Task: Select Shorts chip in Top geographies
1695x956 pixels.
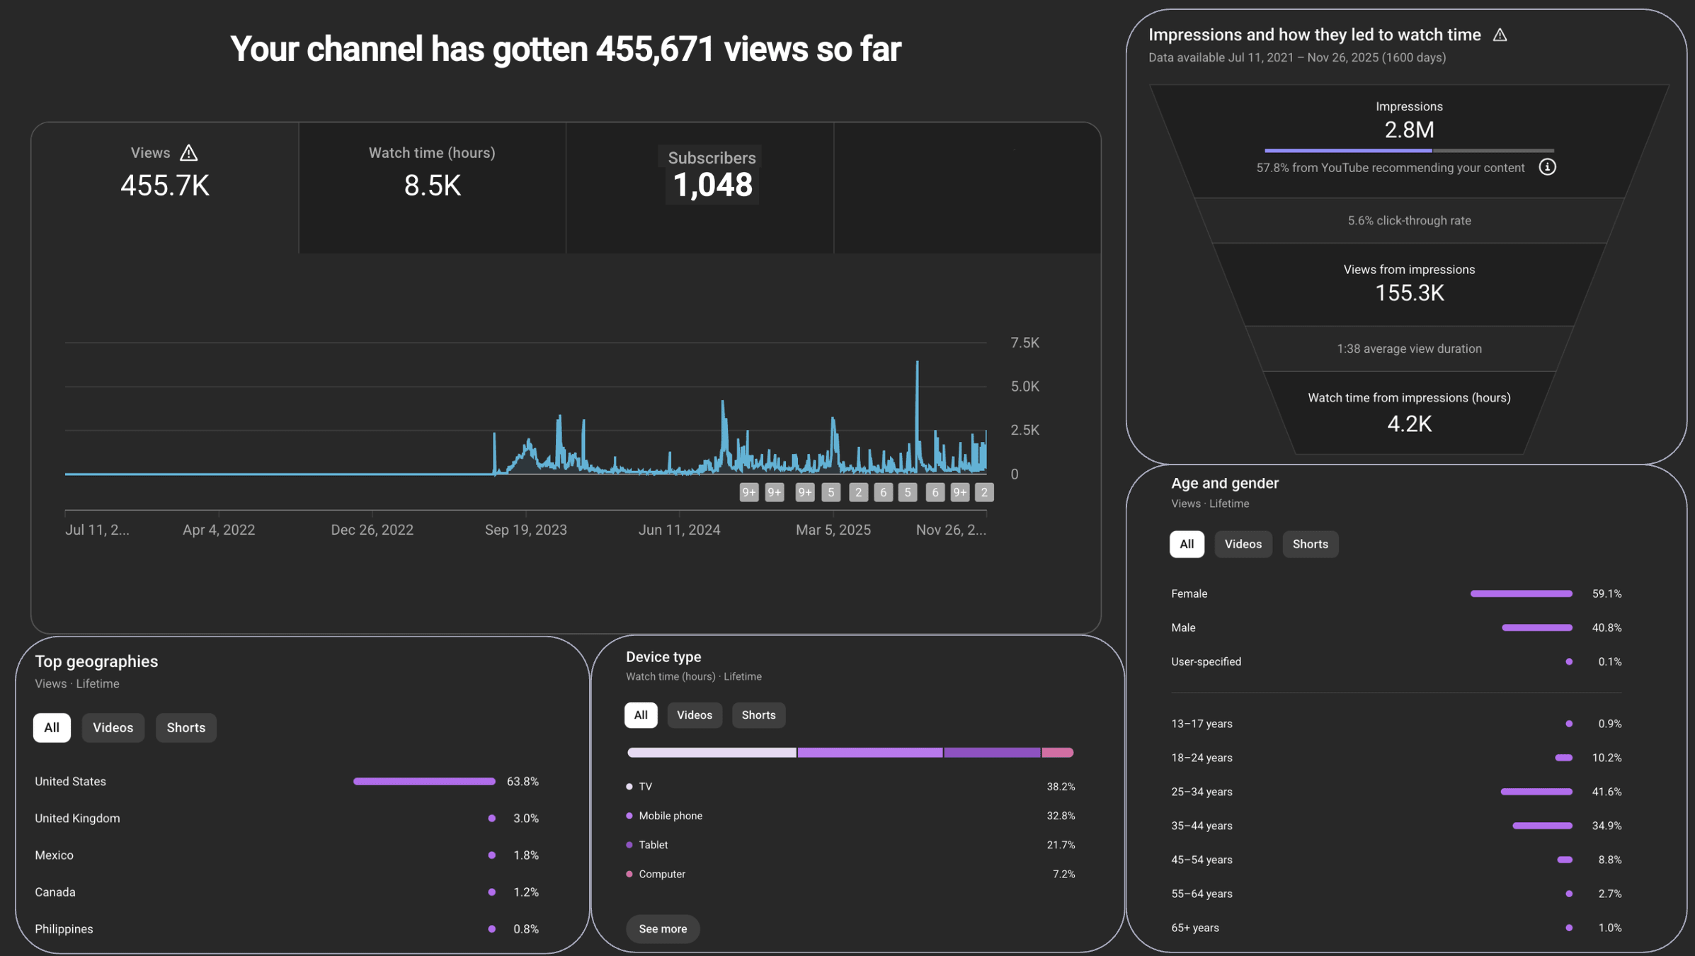Action: (186, 727)
